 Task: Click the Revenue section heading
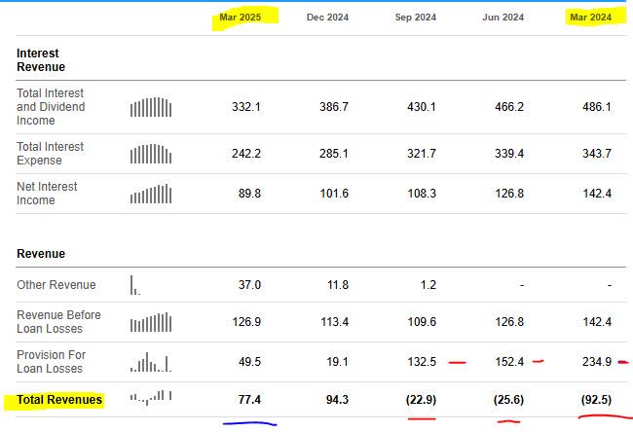pyautogui.click(x=41, y=254)
